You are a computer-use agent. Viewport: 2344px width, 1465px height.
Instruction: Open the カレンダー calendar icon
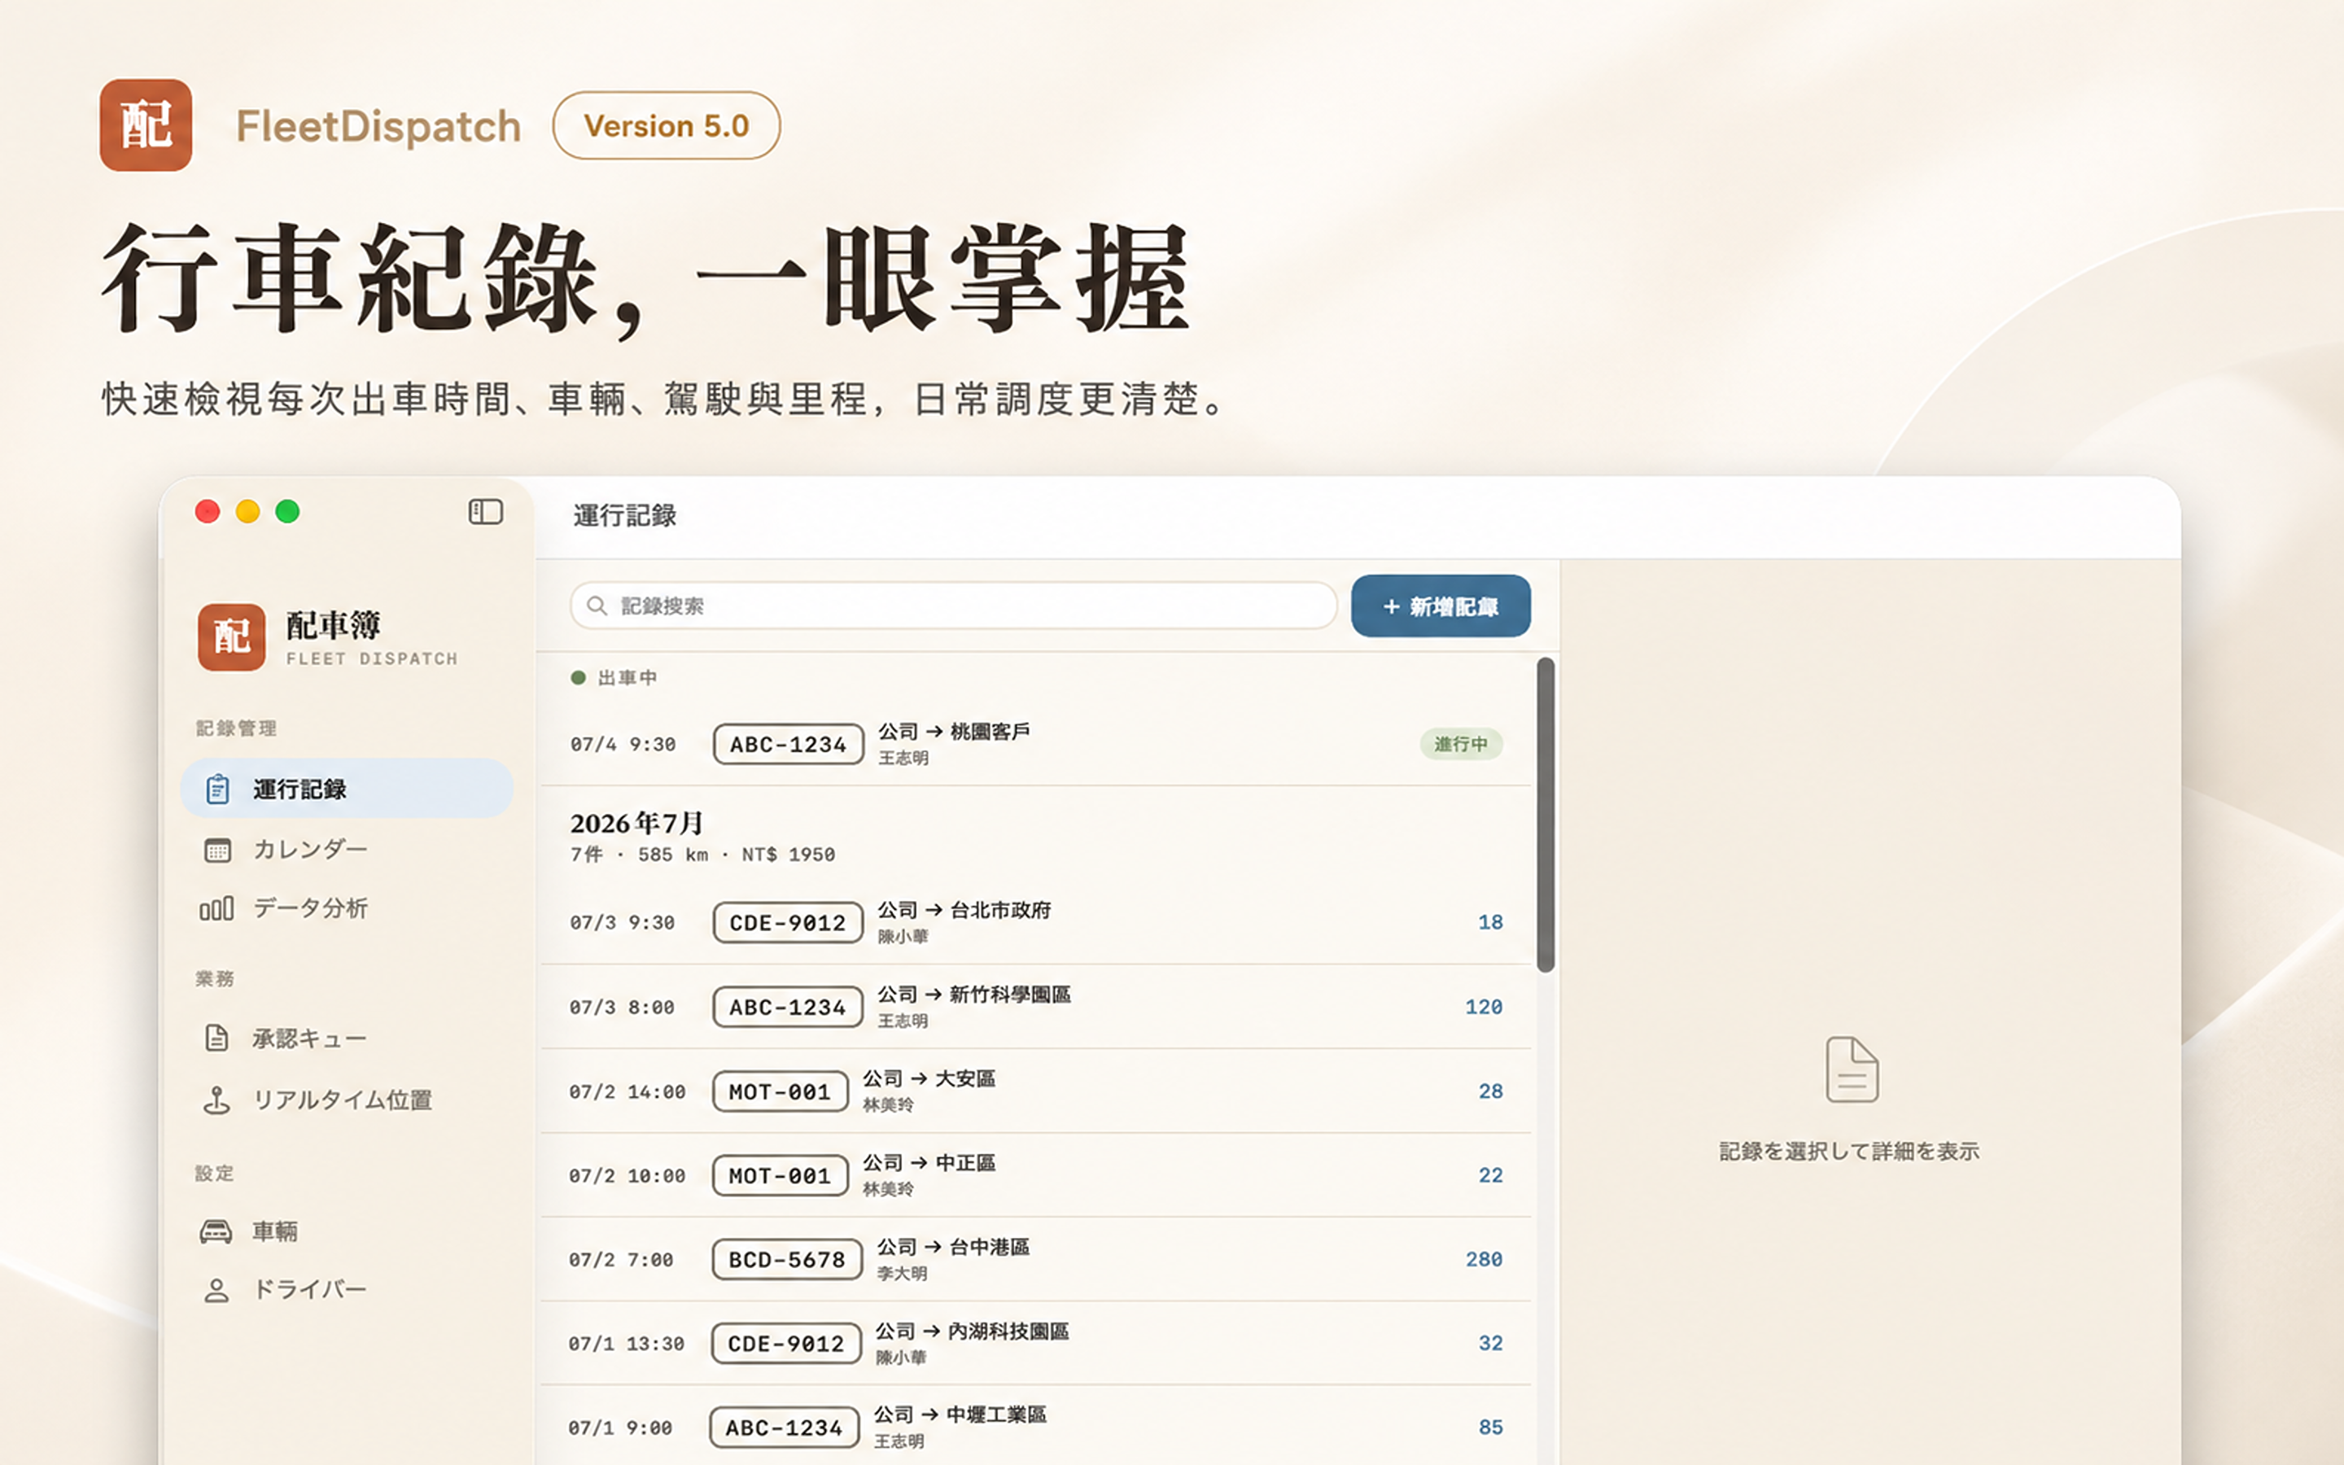pos(217,850)
